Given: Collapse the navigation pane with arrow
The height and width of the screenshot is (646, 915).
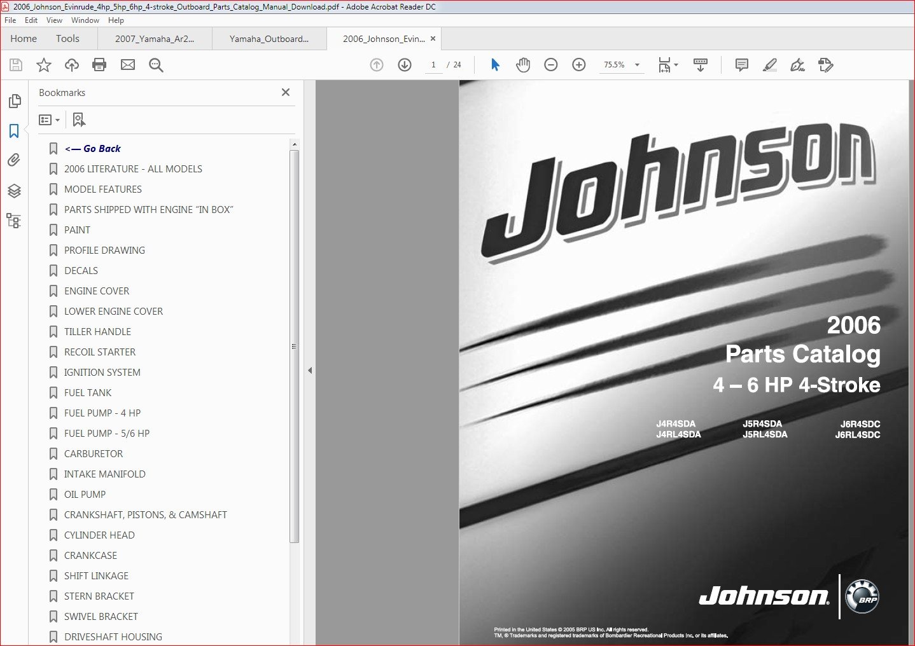Looking at the screenshot, I should pyautogui.click(x=310, y=370).
